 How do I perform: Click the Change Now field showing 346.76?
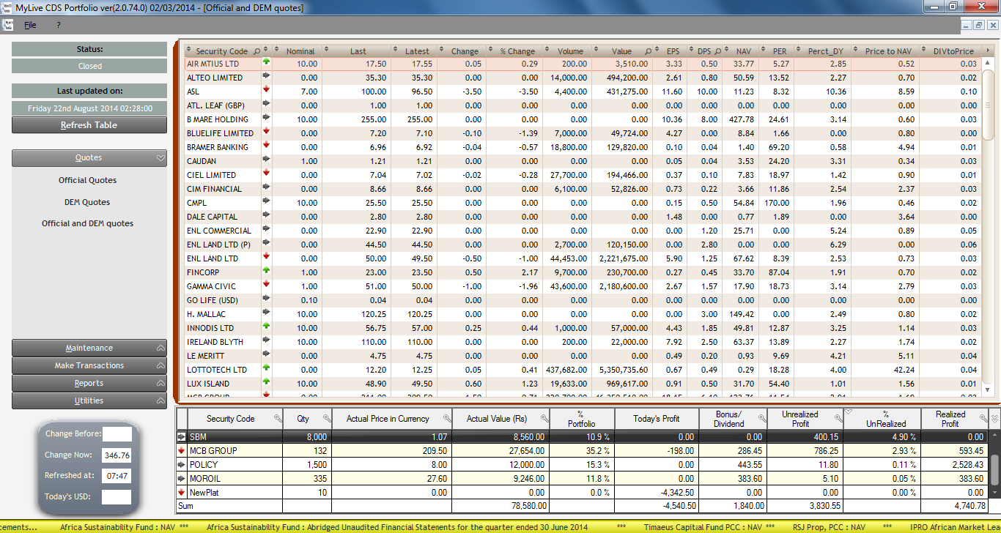[116, 455]
